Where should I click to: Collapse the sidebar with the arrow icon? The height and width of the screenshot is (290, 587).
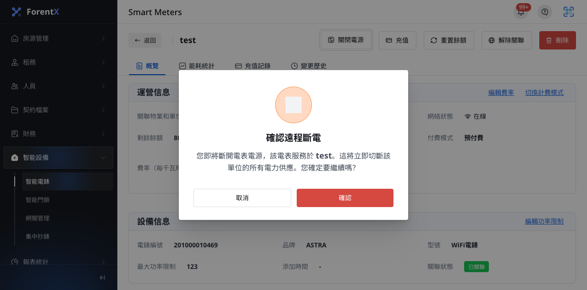pyautogui.click(x=102, y=278)
